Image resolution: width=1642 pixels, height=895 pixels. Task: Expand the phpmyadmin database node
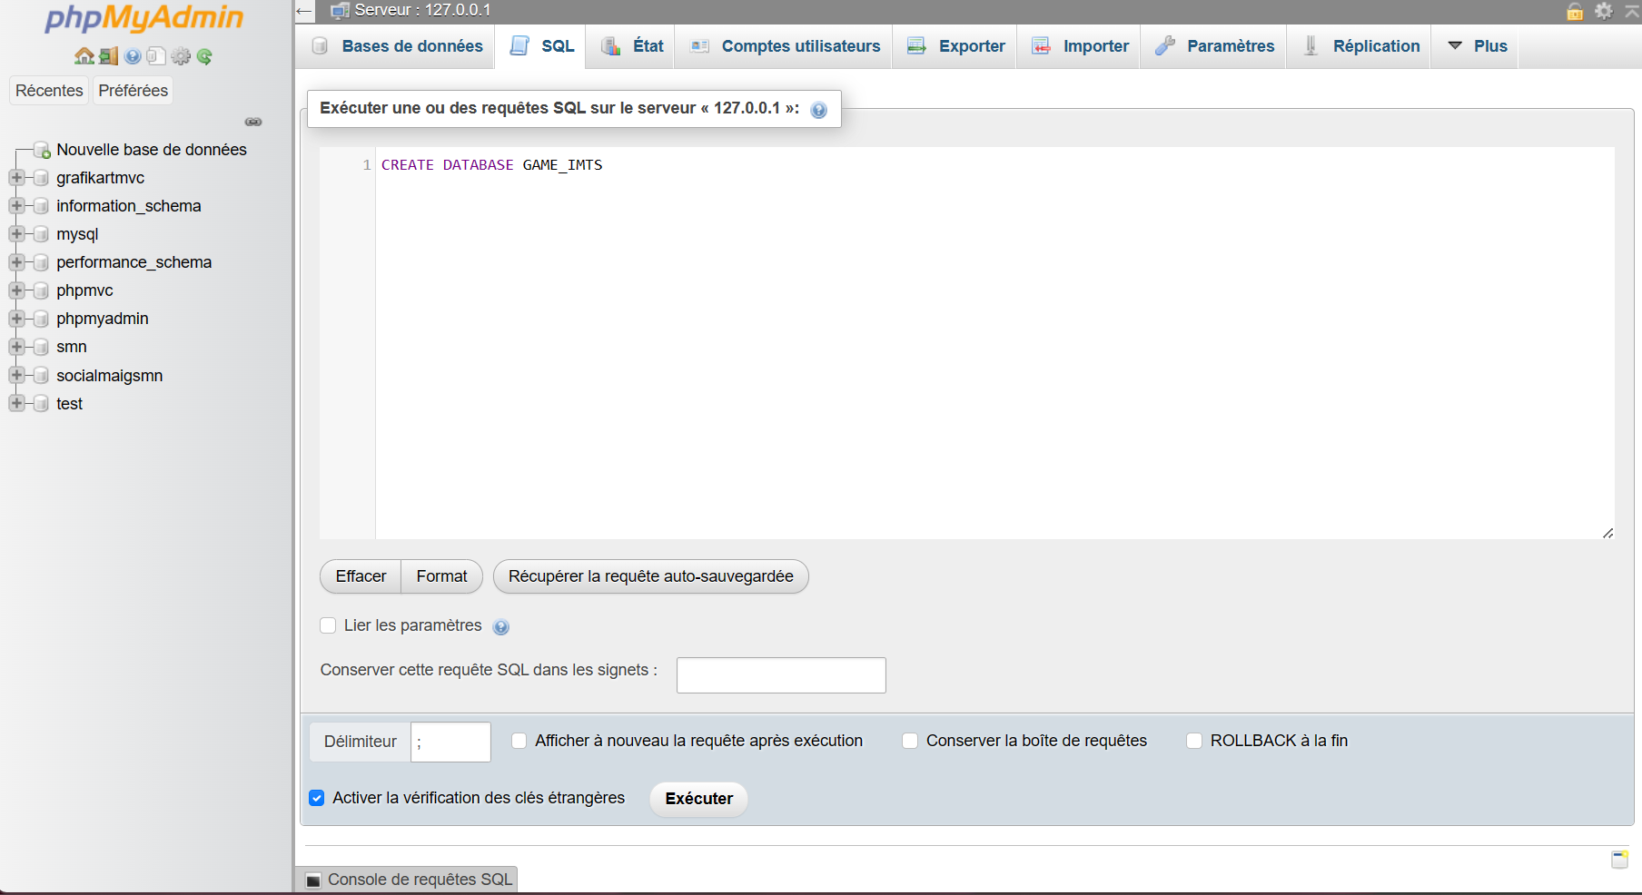pyautogui.click(x=16, y=319)
